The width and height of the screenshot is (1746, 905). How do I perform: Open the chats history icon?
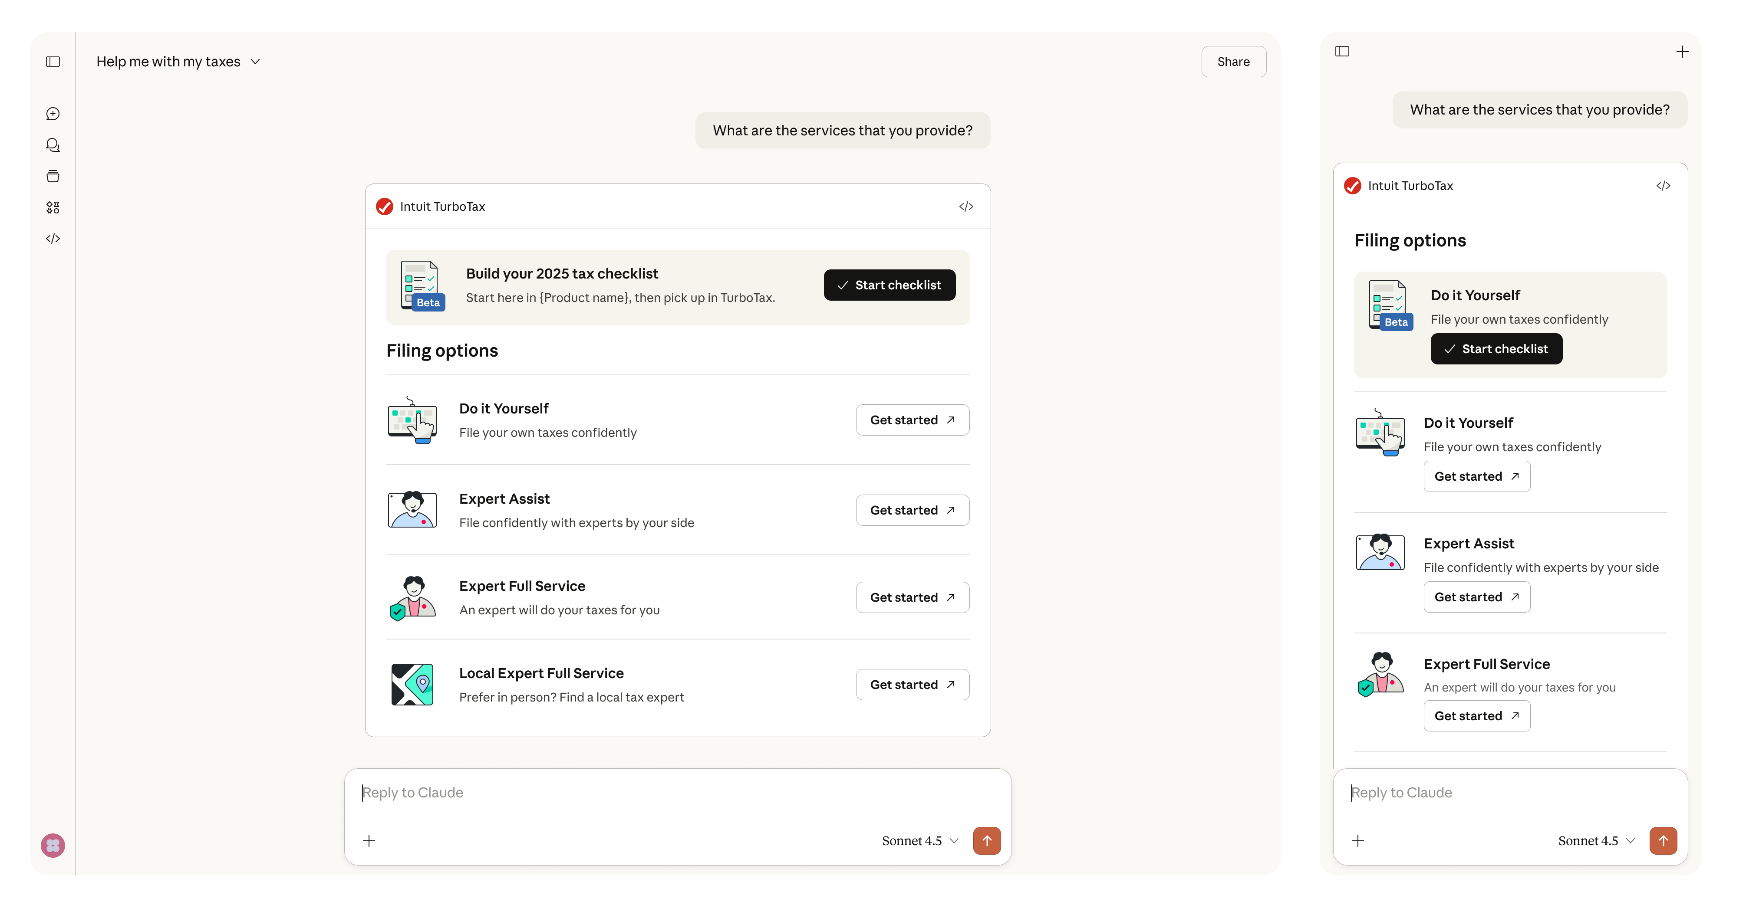(53, 145)
